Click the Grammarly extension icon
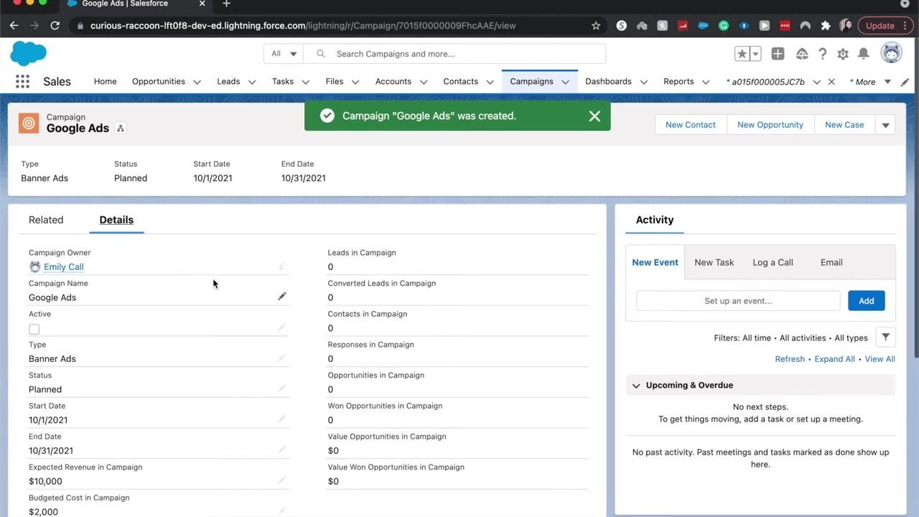 (724, 26)
